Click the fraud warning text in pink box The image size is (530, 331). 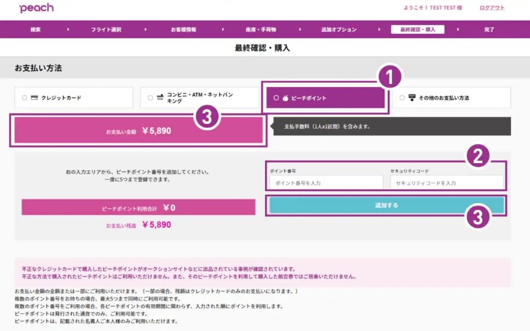[x=189, y=273]
